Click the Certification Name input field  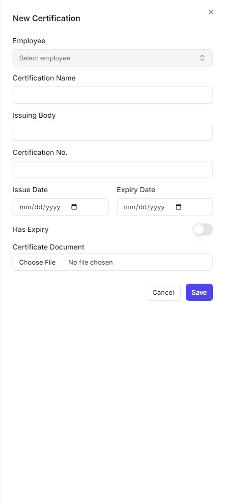113,95
